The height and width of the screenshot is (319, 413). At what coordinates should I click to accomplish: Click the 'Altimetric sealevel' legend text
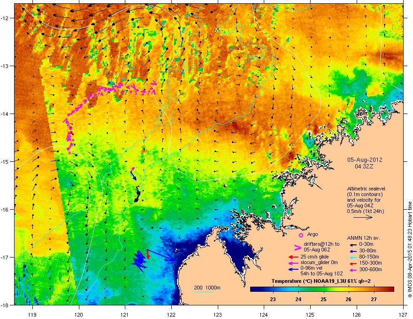tap(366, 189)
